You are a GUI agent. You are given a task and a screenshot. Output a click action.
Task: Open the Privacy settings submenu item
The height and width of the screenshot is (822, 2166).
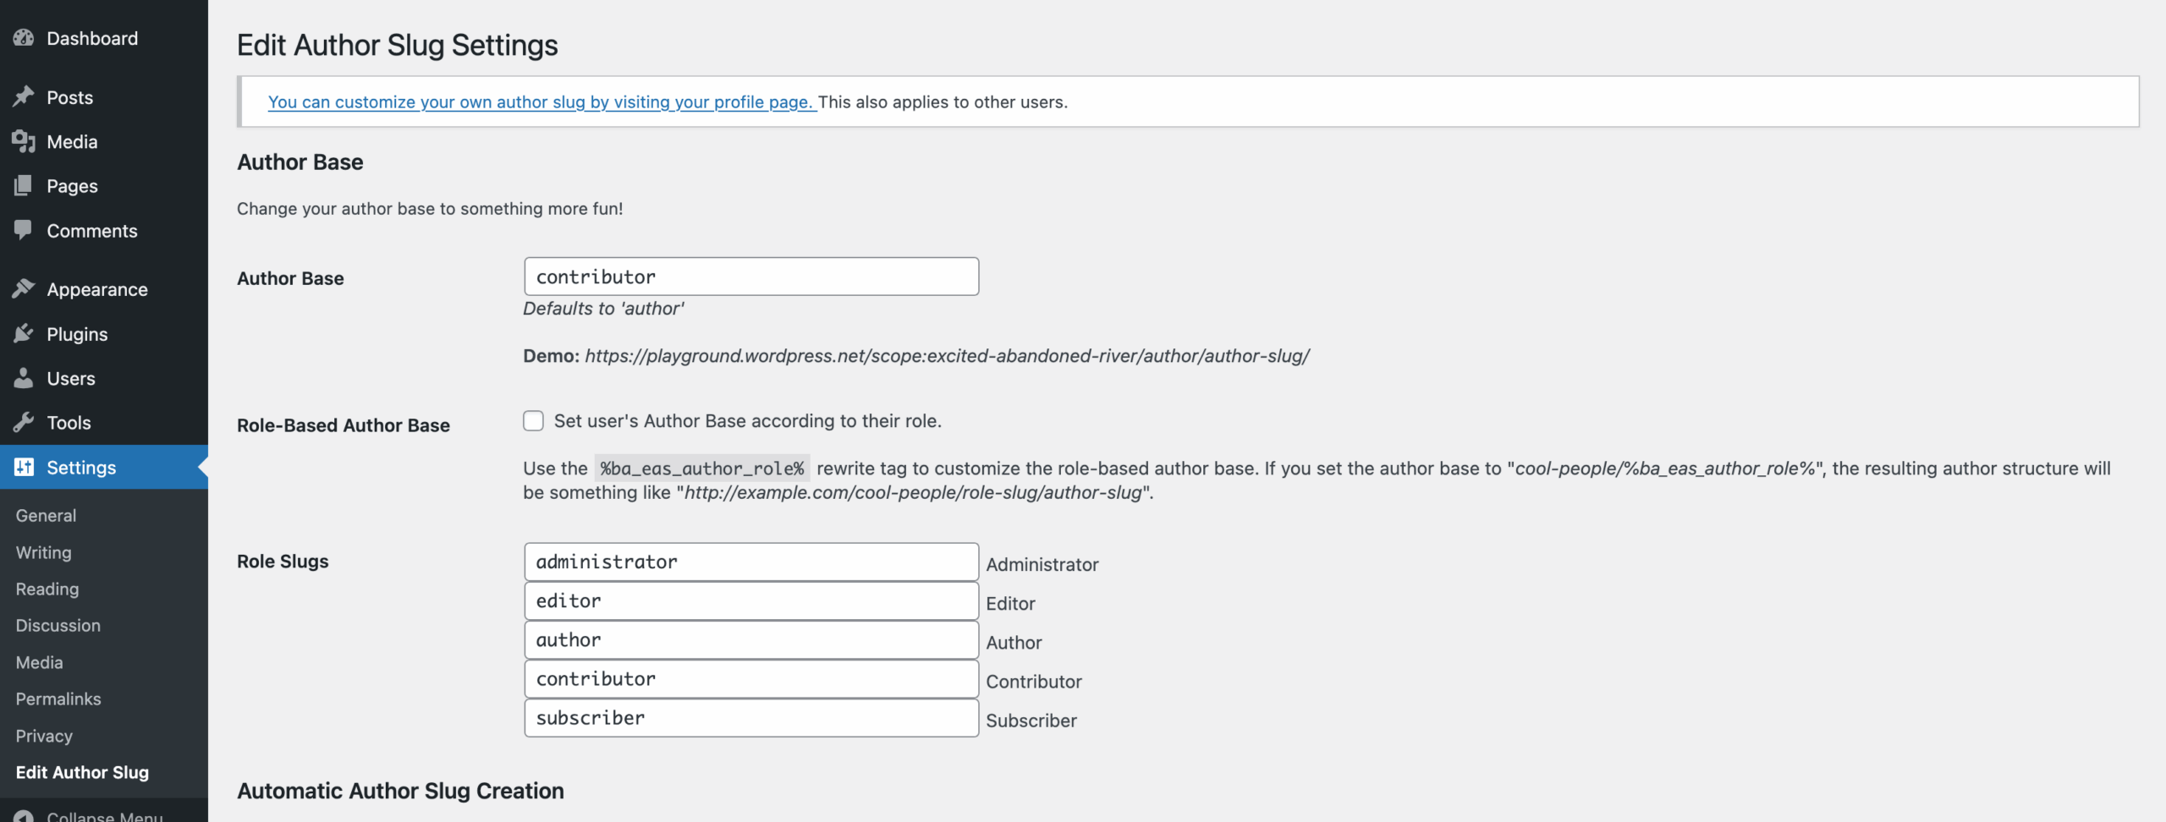coord(44,736)
